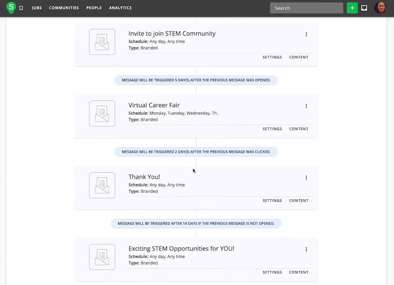
Task: Click the email thumbnail for Thank You!
Action: tap(102, 185)
